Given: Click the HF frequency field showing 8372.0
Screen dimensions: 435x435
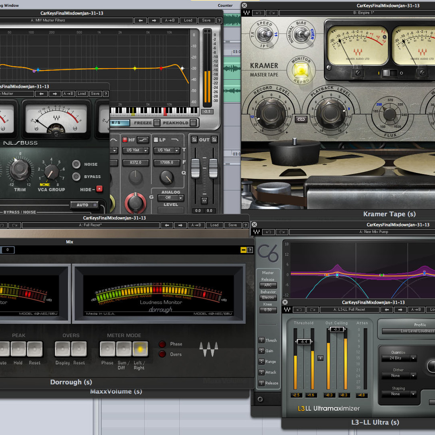Looking at the screenshot, I should click(x=135, y=163).
